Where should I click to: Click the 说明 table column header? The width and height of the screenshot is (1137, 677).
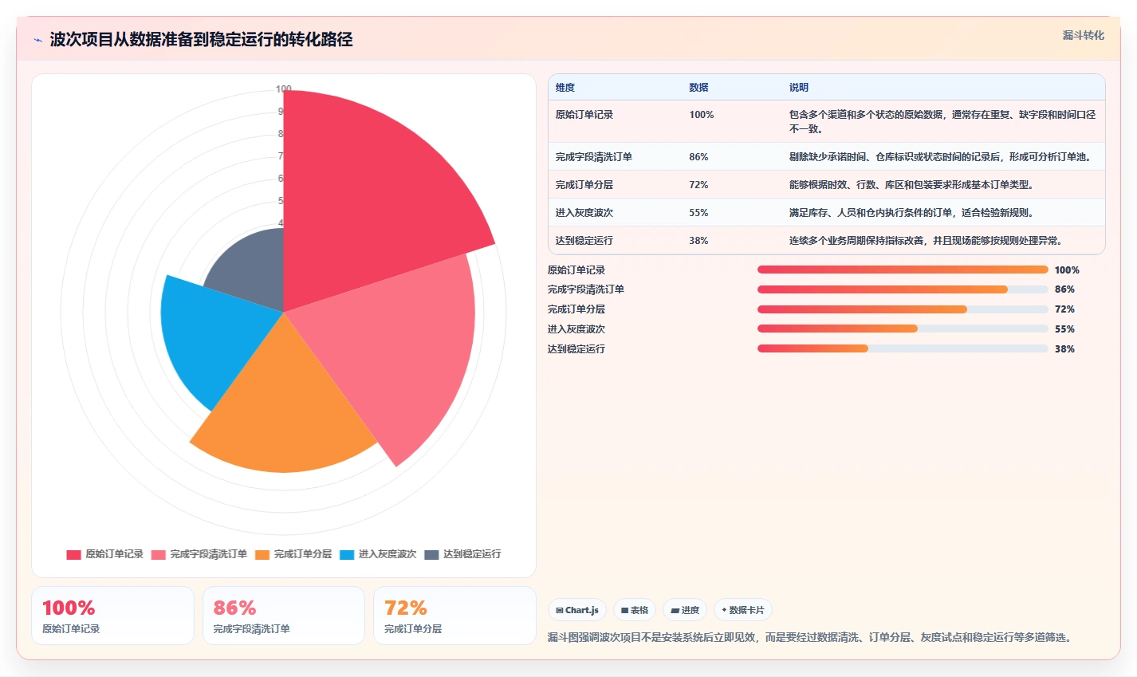point(799,88)
